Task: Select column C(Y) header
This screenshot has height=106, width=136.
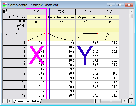Action: 87,12
